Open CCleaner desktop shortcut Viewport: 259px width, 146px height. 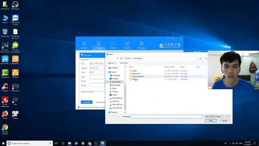(5, 88)
